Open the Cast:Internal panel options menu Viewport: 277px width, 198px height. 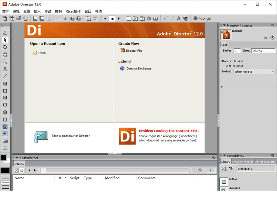[x=213, y=158]
